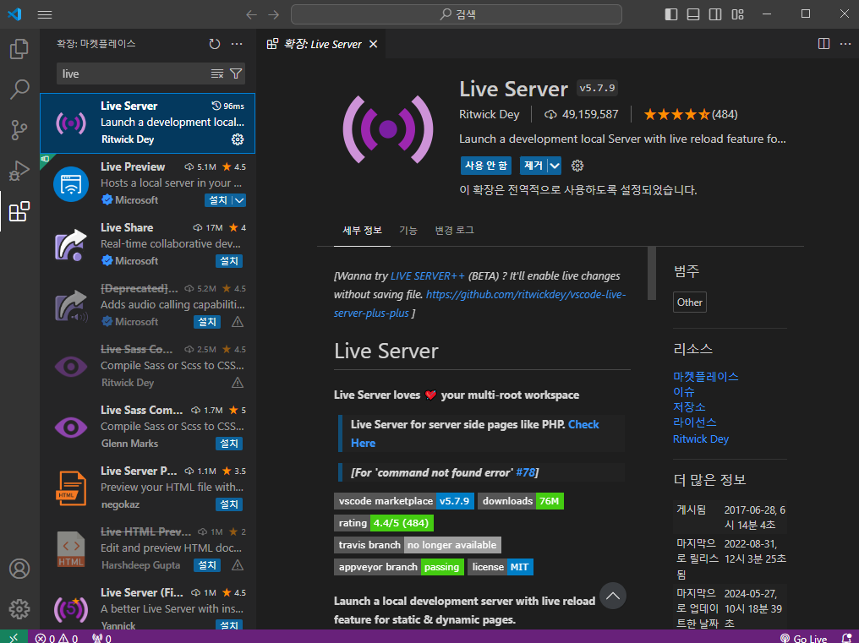Open more actions in marketplace header

[237, 44]
